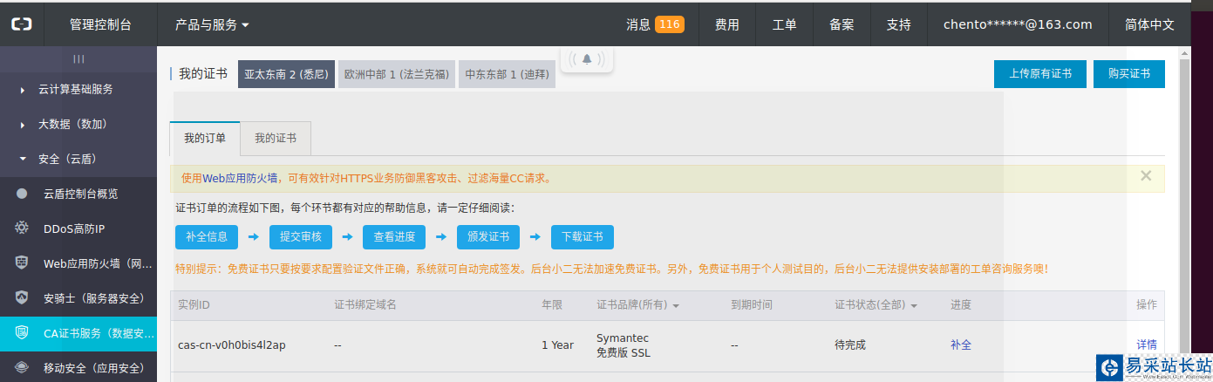Open the account menu chento******@163.com
Image resolution: width=1213 pixels, height=382 pixels.
pos(1018,24)
